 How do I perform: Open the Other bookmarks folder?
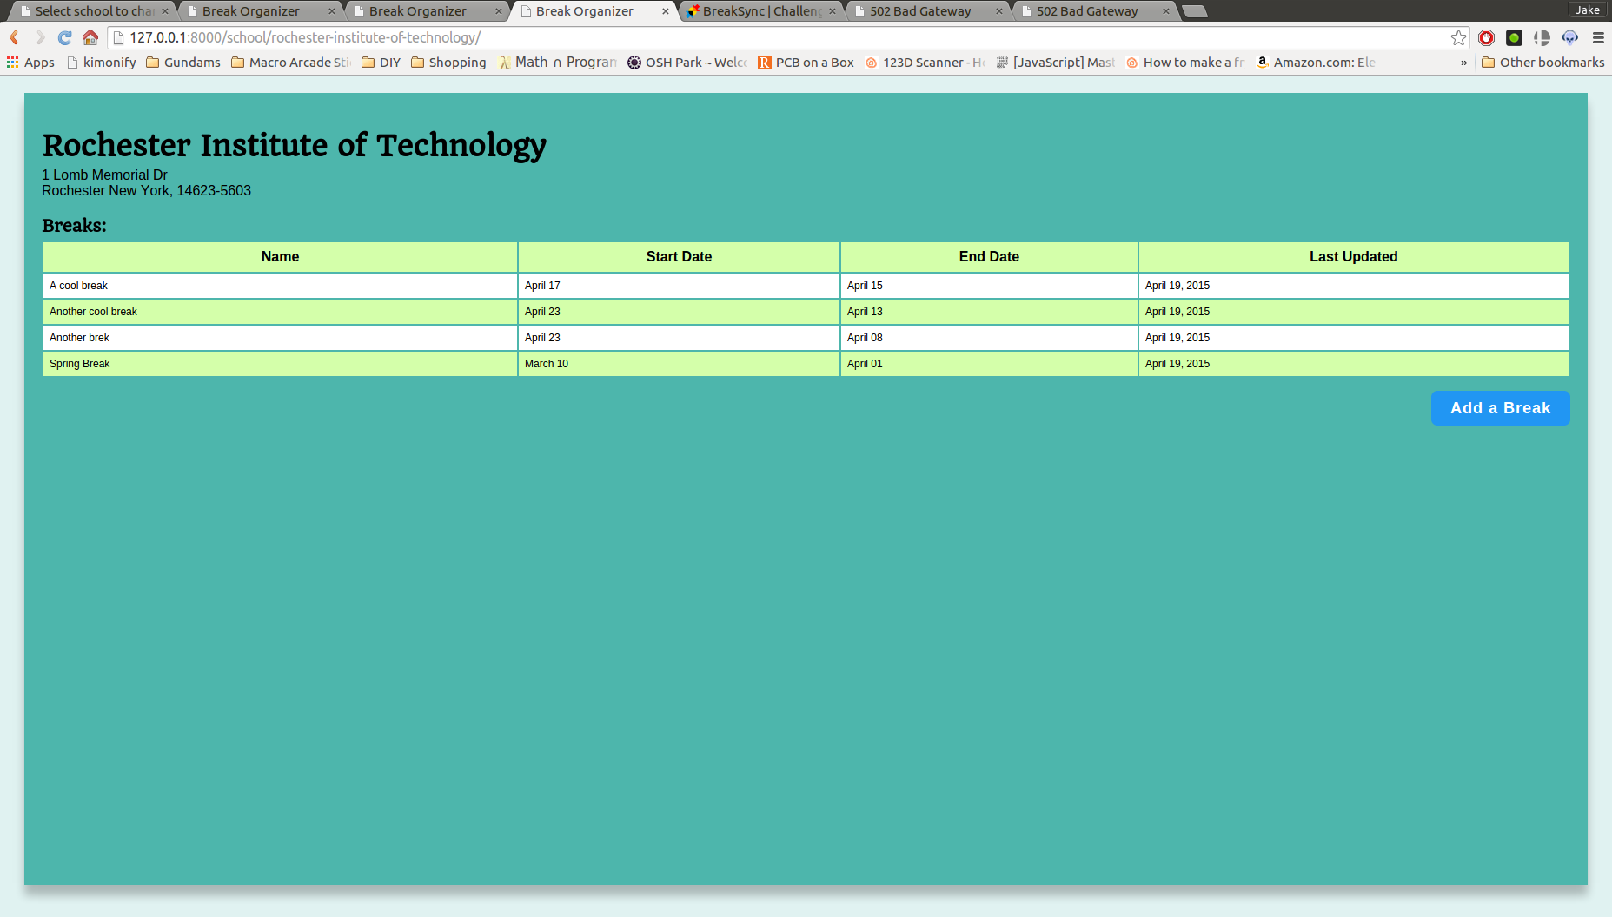click(x=1543, y=63)
